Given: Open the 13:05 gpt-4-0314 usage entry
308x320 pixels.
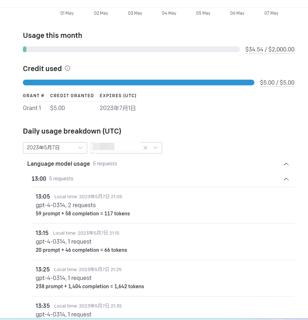Looking at the screenshot, I should point(163,205).
